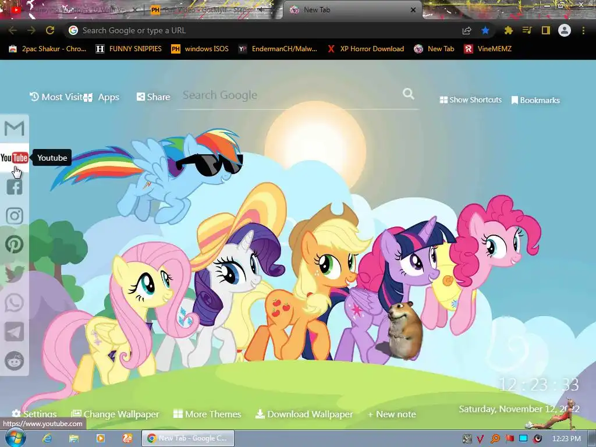The height and width of the screenshot is (447, 596).
Task: Toggle the Chrome side panel icon
Action: (x=546, y=30)
